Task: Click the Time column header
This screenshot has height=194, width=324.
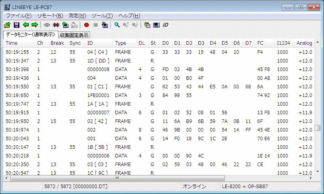Action: point(12,43)
